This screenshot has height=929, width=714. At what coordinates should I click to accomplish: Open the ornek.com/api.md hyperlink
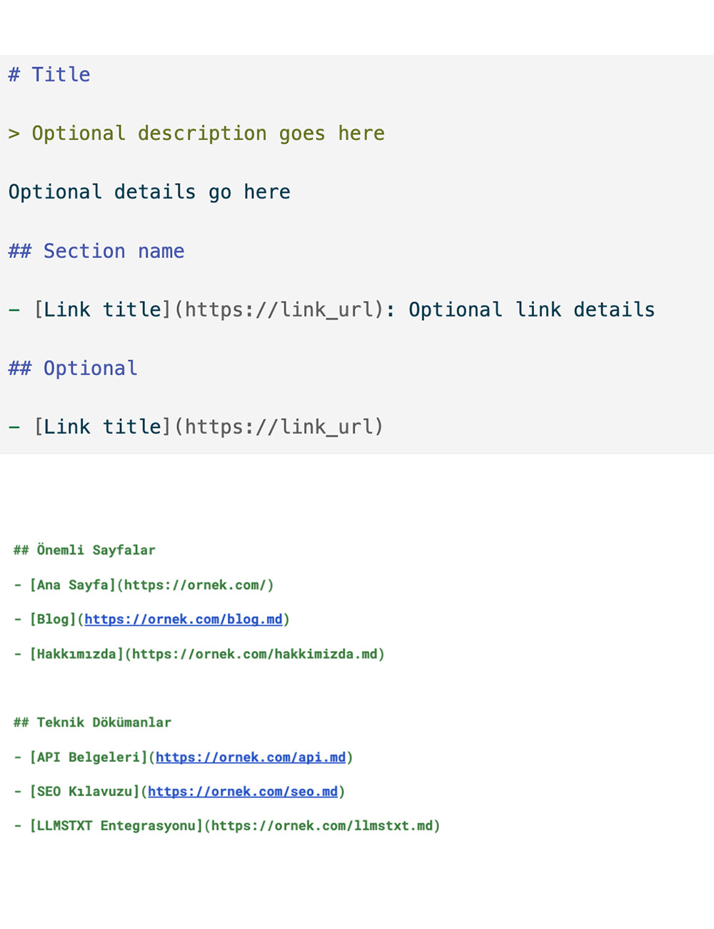[x=251, y=757]
